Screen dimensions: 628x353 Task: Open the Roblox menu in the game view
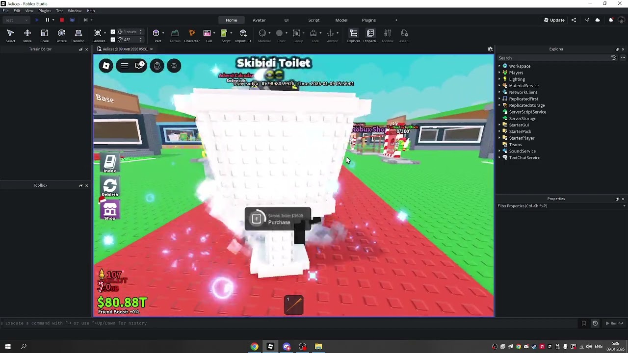coord(106,66)
